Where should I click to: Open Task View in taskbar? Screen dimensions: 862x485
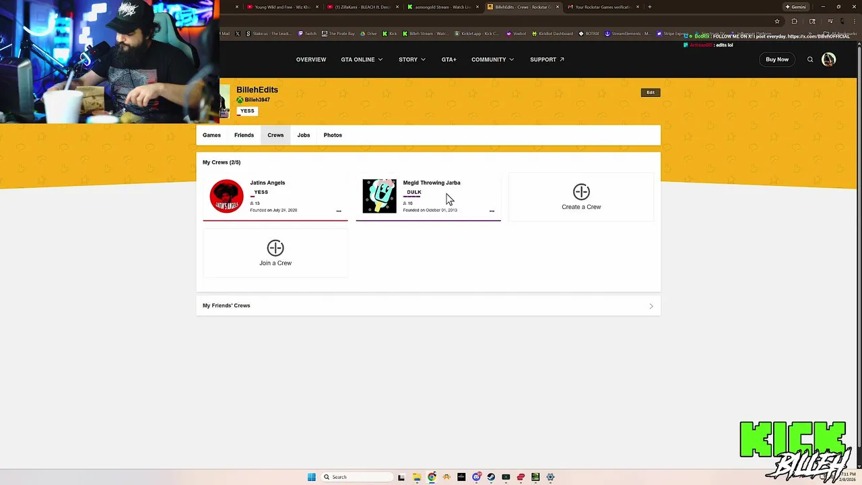tap(401, 477)
